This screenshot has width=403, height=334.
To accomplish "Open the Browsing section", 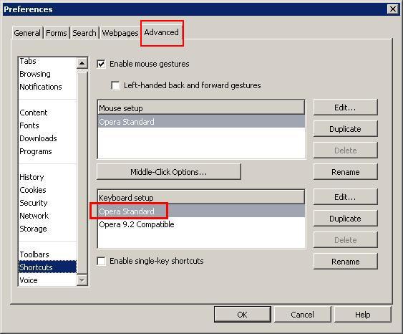I will point(47,74).
